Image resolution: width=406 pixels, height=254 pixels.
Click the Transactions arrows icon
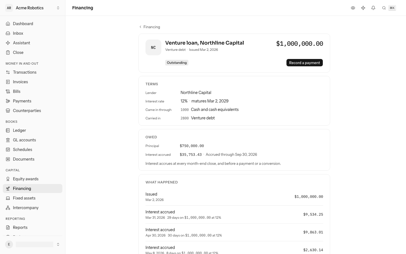coord(8,72)
